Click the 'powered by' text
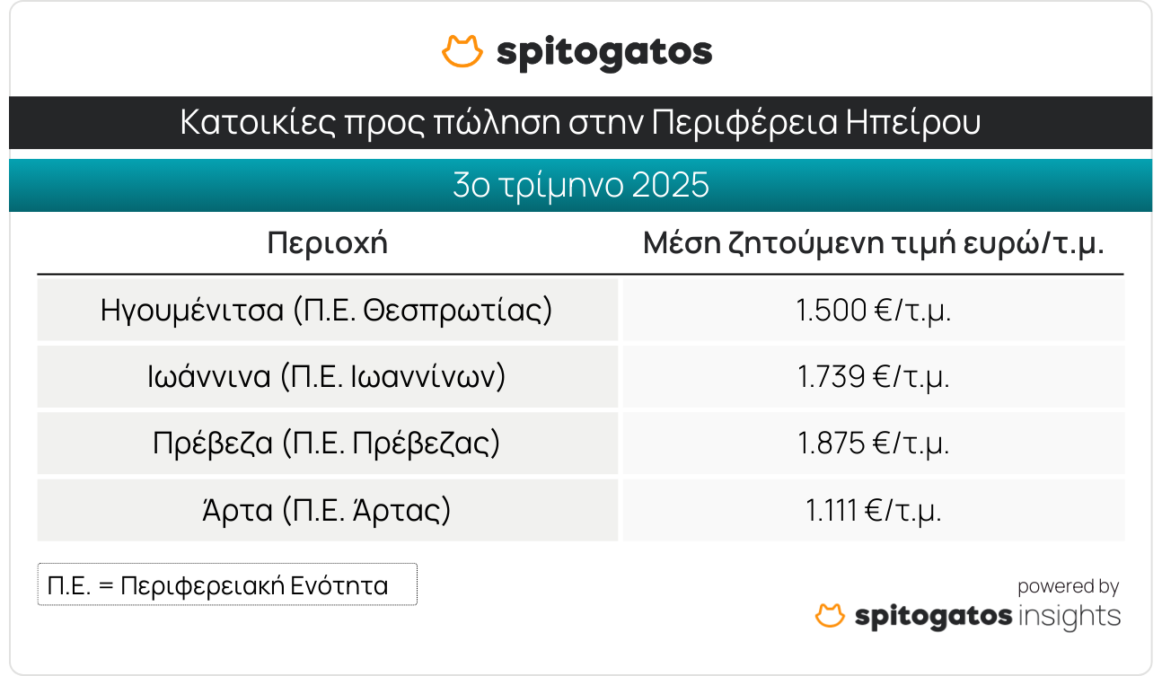Screen dimensions: 1162x676 1068,587
